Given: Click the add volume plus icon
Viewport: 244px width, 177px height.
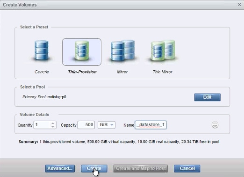Looking at the screenshot, I should tap(215, 125).
